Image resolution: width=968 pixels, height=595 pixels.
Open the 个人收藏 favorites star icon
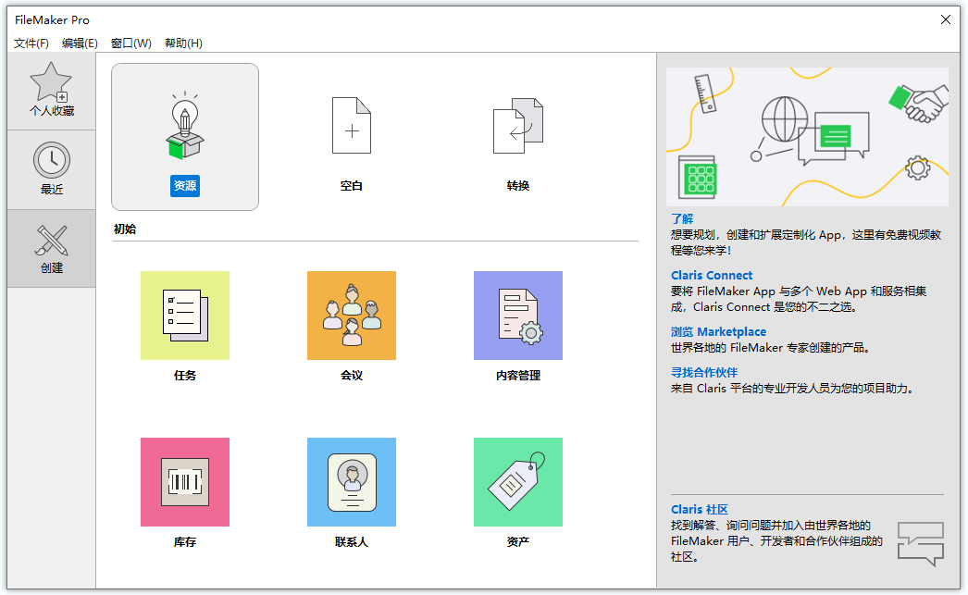tap(51, 82)
